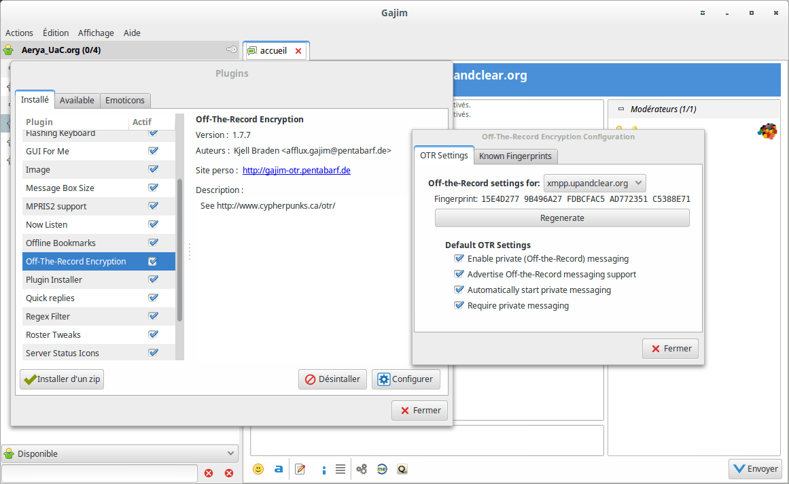
Task: Toggle MPRIS2 support active checkbox
Action: (x=154, y=206)
